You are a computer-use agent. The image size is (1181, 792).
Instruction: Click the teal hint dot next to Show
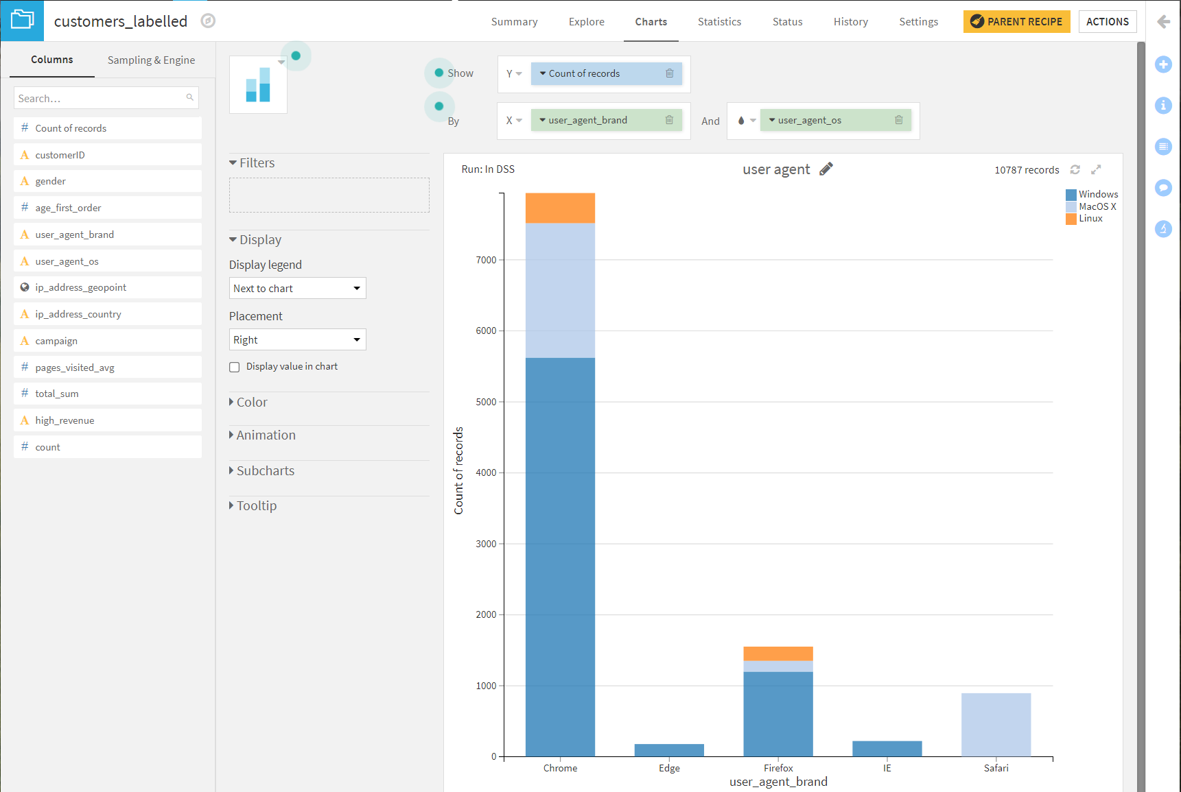[439, 73]
